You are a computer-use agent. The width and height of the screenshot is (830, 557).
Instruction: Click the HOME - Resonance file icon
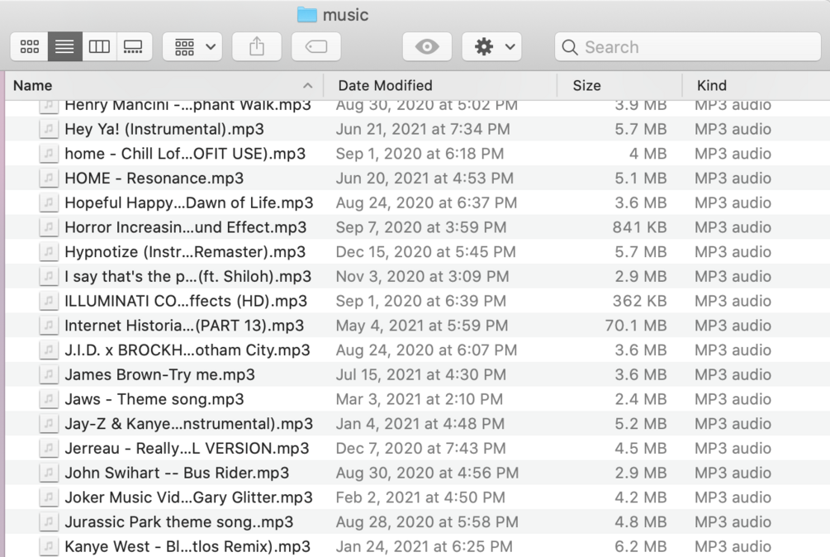(49, 178)
